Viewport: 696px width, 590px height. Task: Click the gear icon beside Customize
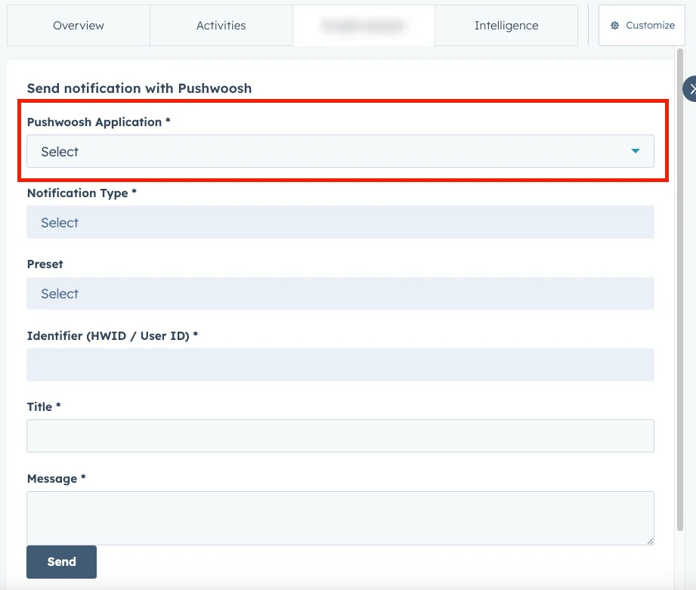[614, 26]
